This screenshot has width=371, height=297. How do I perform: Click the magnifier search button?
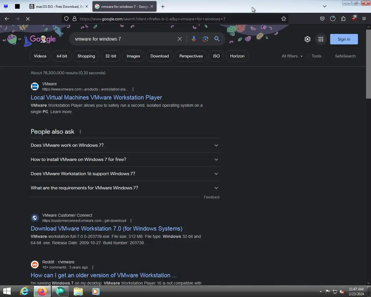(x=217, y=39)
